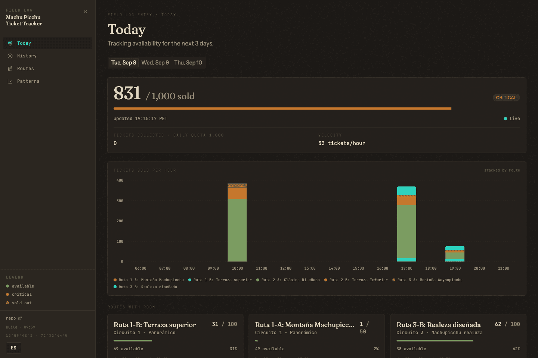Click the 17:00 stacked bar in chart
Viewport: 538px width, 358px height.
406,224
